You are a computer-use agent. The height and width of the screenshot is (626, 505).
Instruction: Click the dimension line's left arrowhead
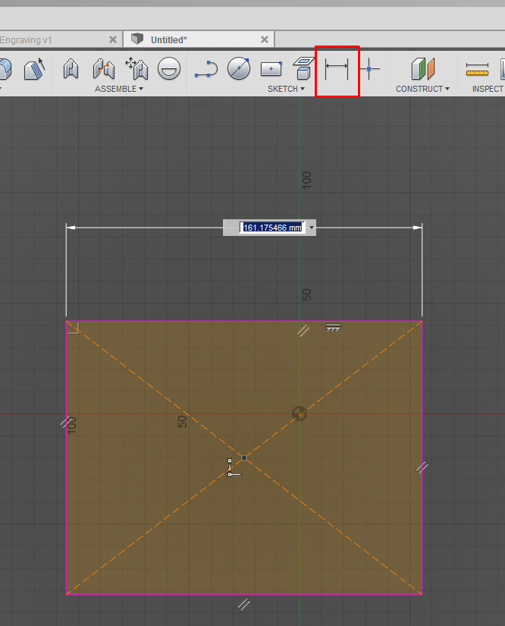coord(71,228)
